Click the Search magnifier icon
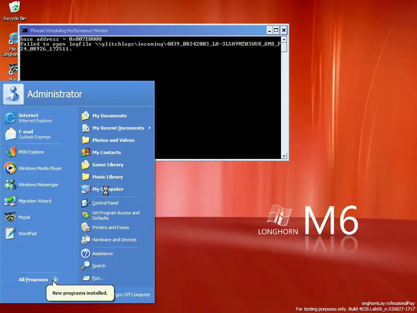The image size is (417, 313). 86,265
